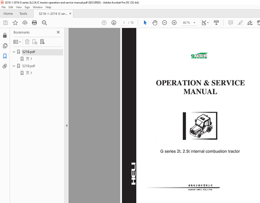Collapse the first S218.pdf bookmark
The image size is (260, 203).
click(x=14, y=52)
